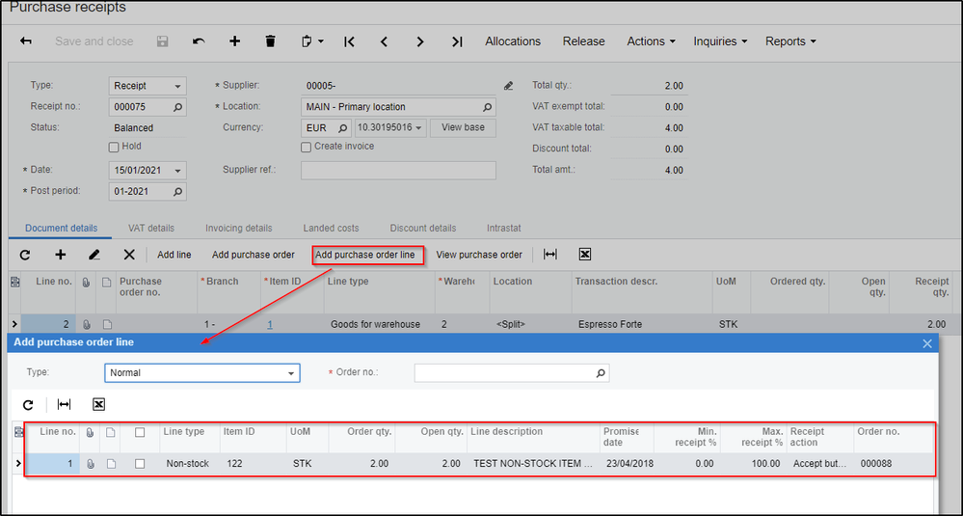This screenshot has width=963, height=516.
Task: Click the undo icon in top toolbar
Action: (199, 41)
